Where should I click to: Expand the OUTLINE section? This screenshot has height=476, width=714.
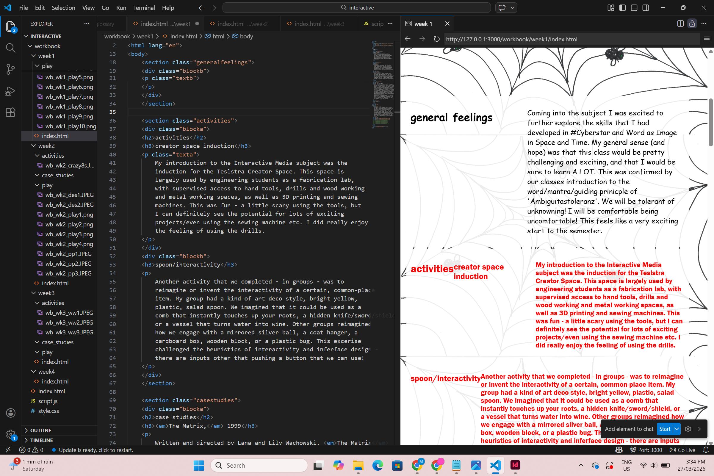pos(41,430)
